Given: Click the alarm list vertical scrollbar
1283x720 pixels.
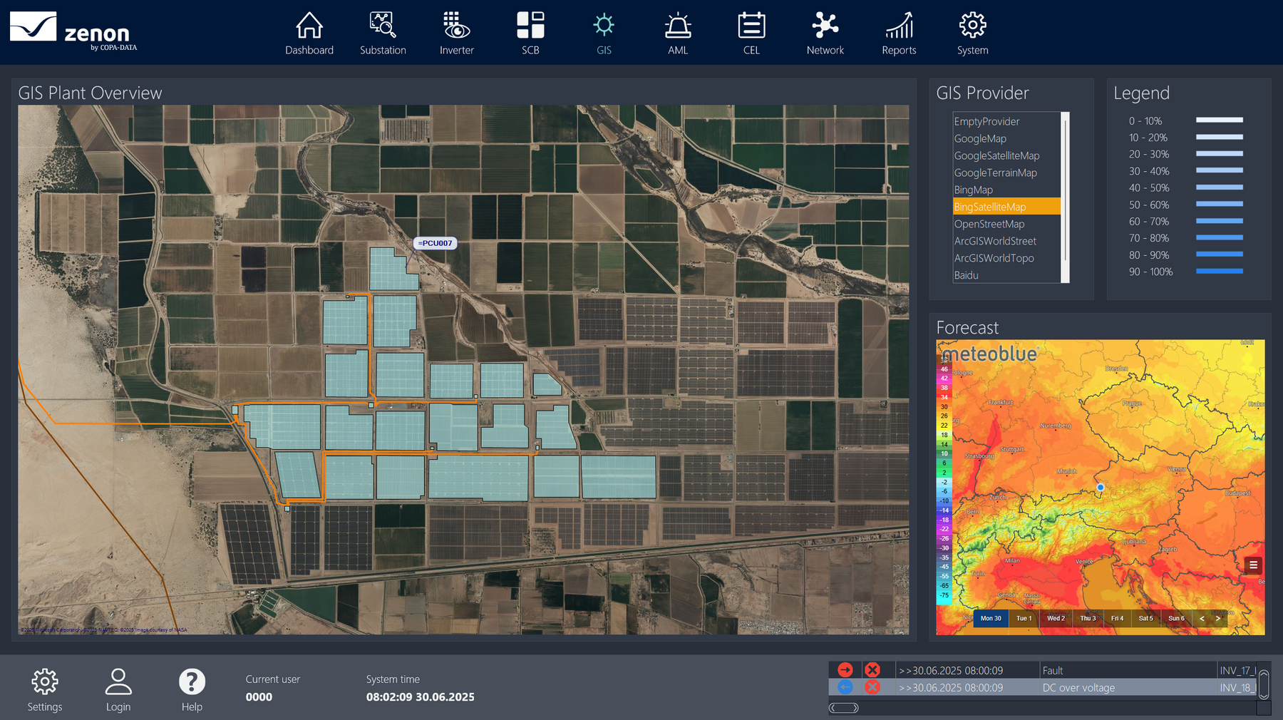Looking at the screenshot, I should pos(1264,684).
